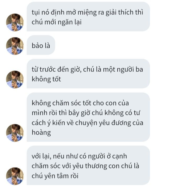
Task: Click the line 'cách ý kiến về chuyện yêu đương của'
Action: pos(87,123)
